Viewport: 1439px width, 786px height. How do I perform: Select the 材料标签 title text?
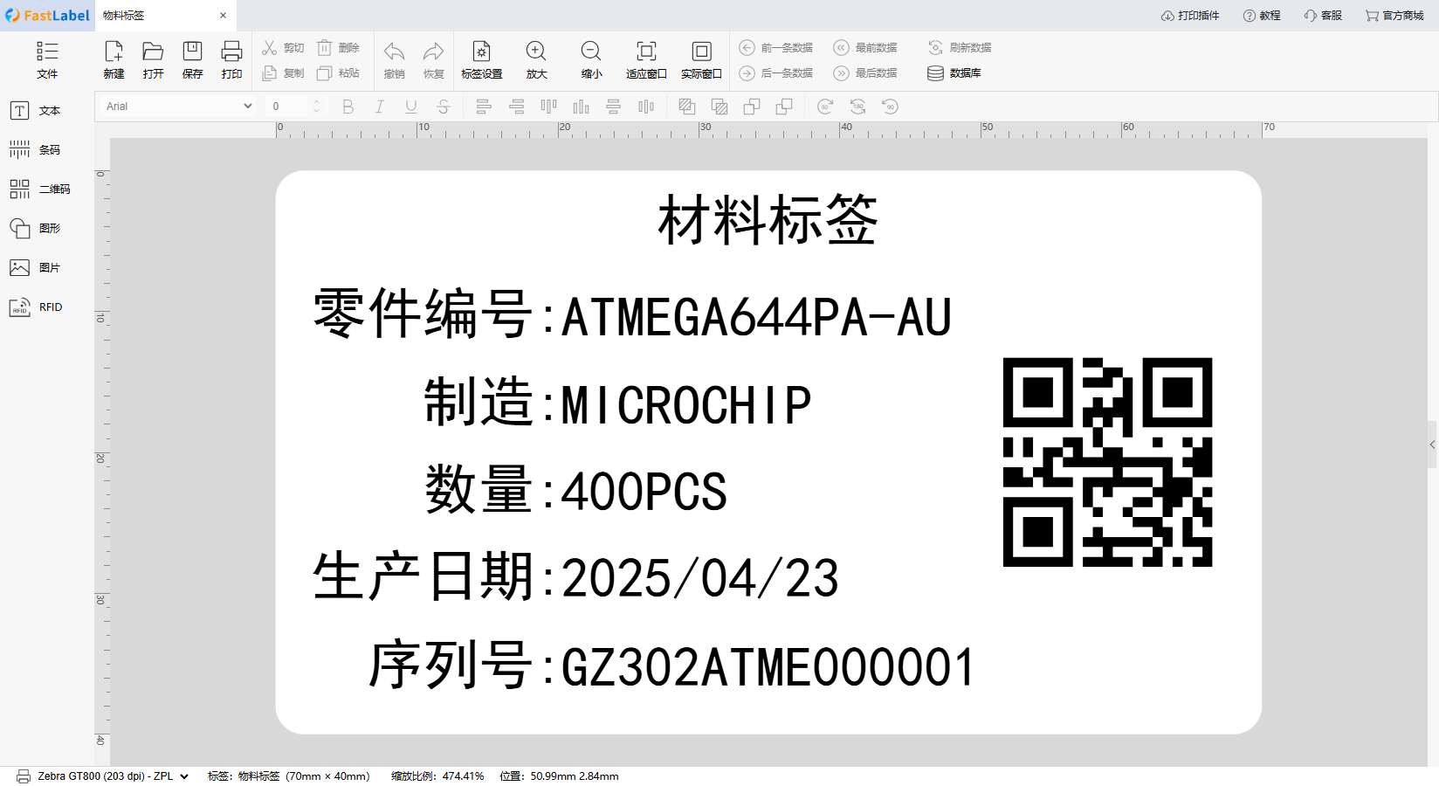click(x=768, y=220)
